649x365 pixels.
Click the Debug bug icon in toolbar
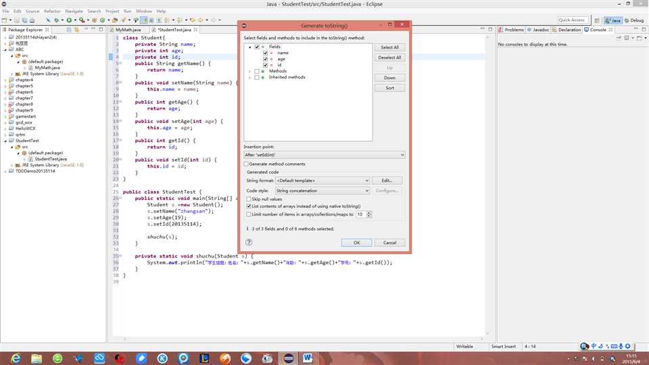[x=56, y=20]
